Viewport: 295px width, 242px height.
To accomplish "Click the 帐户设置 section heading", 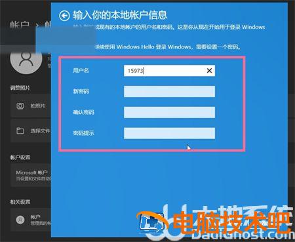I will coord(20,157).
